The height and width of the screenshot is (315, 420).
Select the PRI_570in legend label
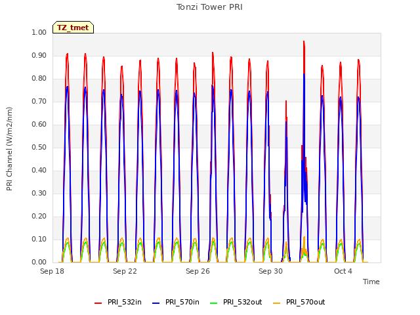pyautogui.click(x=182, y=302)
